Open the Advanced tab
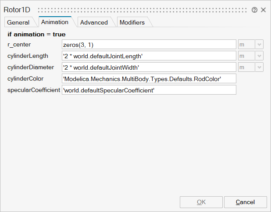Image resolution: width=271 pixels, height=212 pixels. [94, 22]
